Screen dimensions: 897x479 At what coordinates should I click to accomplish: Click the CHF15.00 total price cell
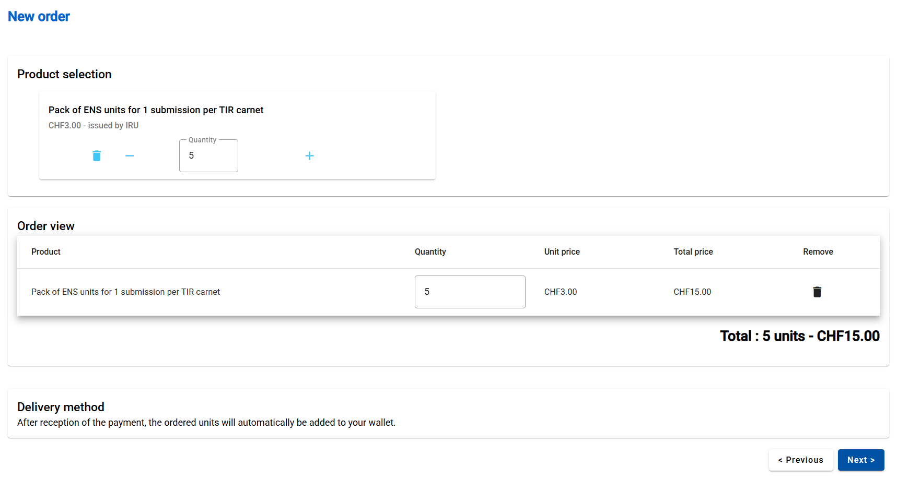coord(692,292)
